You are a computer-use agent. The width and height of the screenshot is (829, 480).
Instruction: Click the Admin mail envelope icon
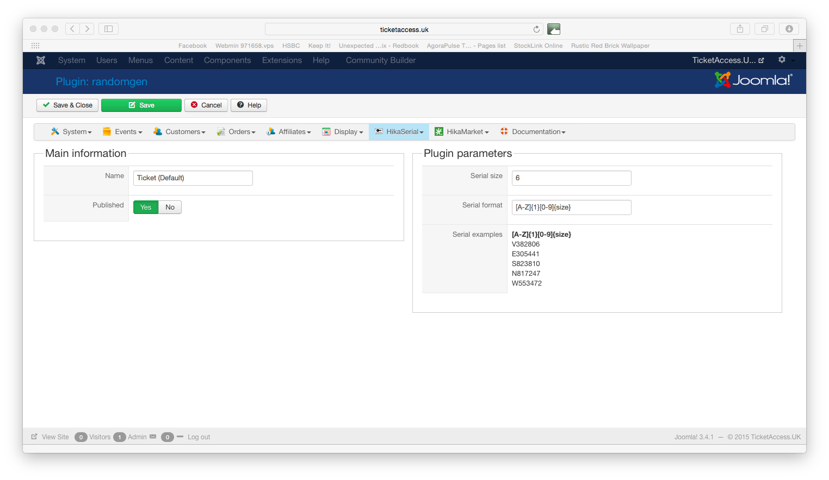coord(153,437)
